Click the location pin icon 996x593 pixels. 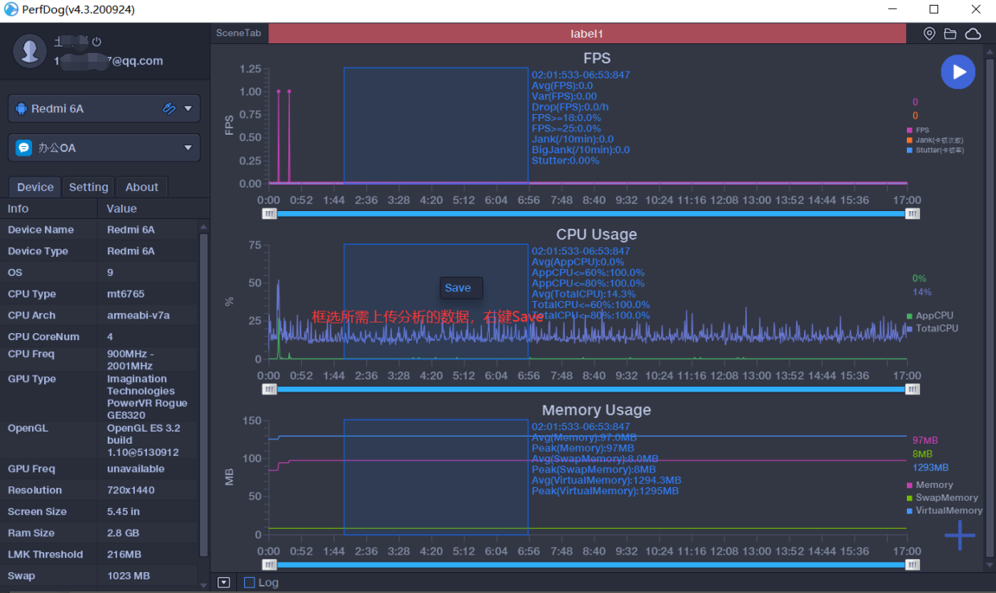[929, 34]
